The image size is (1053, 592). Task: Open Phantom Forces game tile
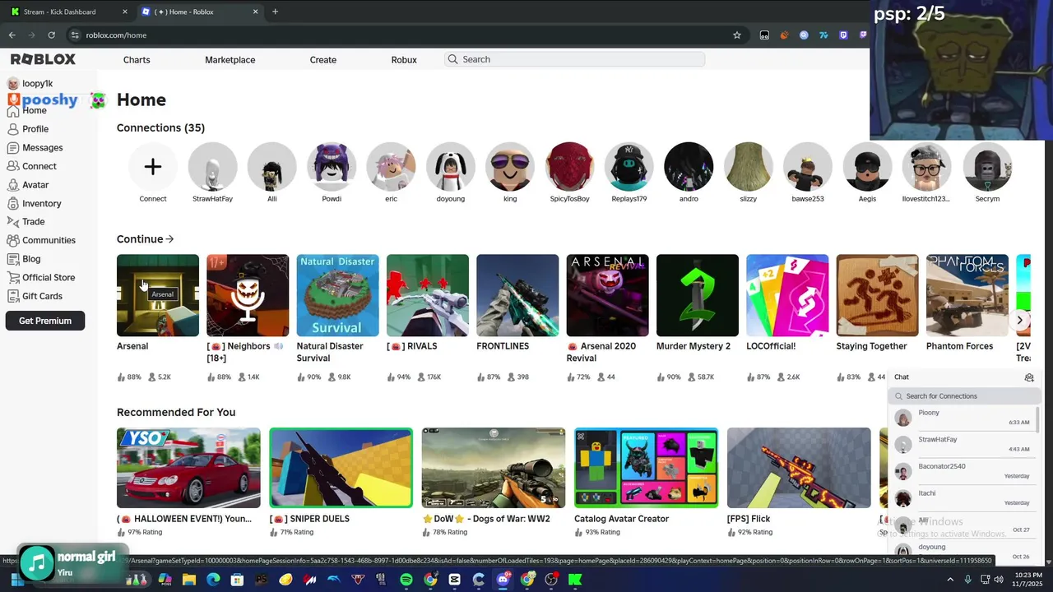(967, 295)
